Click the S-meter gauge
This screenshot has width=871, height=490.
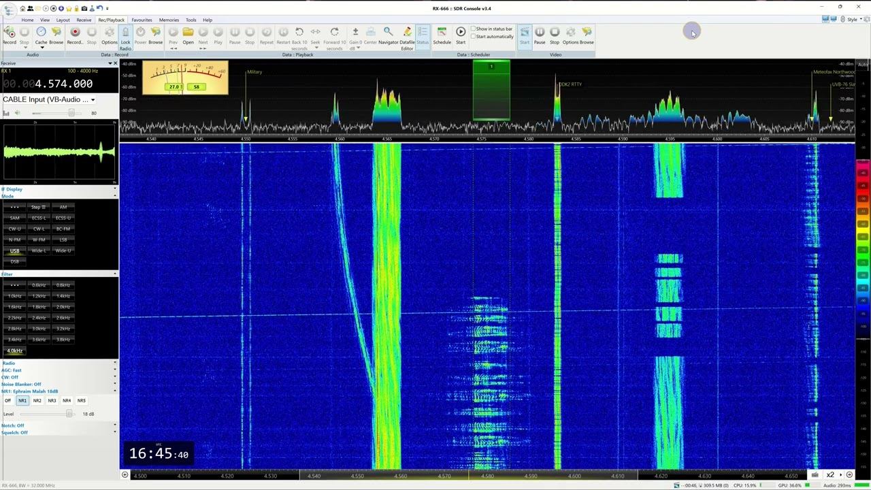point(185,78)
